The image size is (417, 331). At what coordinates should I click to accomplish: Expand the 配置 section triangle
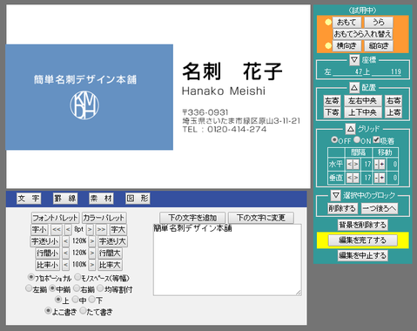354,87
